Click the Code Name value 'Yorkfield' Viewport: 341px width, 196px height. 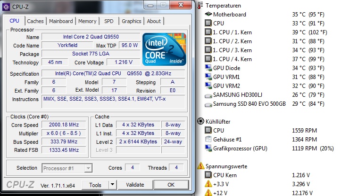67,45
